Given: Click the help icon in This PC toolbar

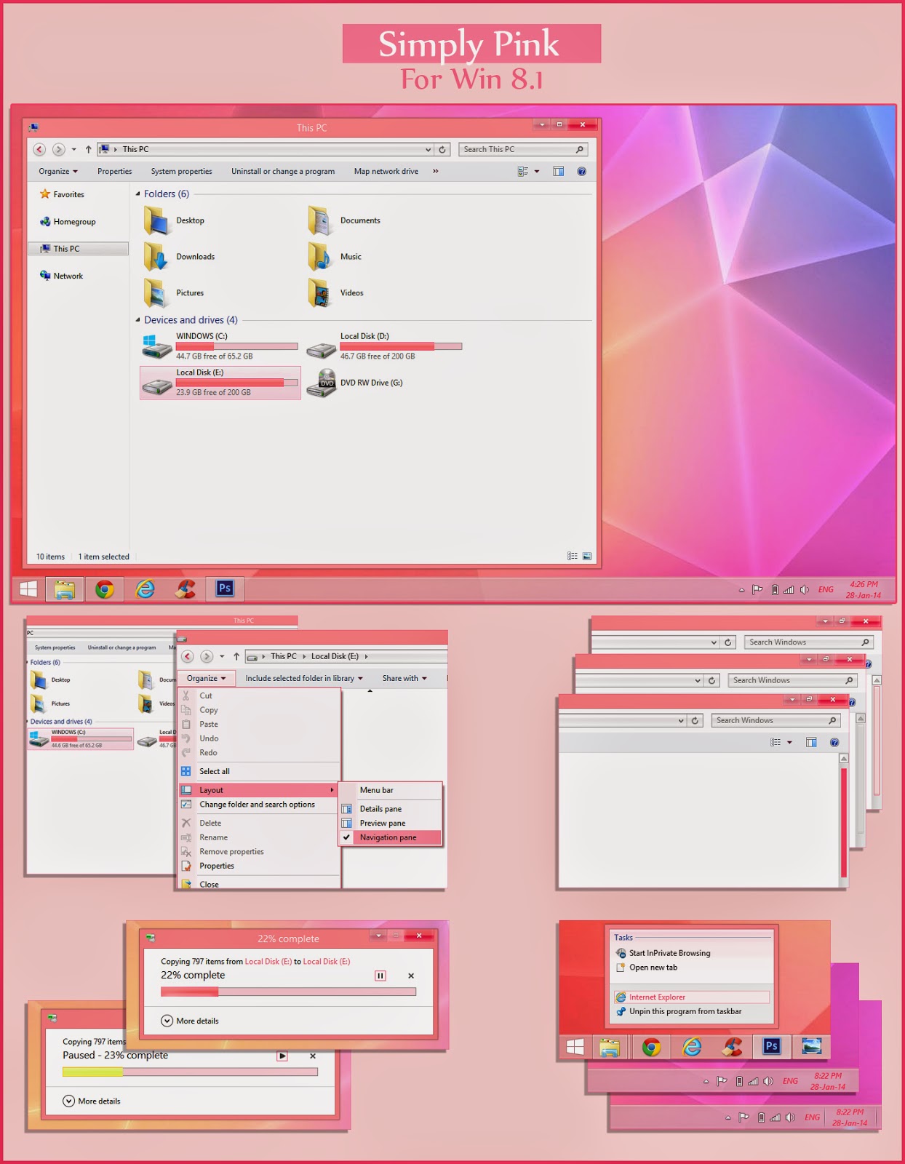Looking at the screenshot, I should click(x=581, y=172).
